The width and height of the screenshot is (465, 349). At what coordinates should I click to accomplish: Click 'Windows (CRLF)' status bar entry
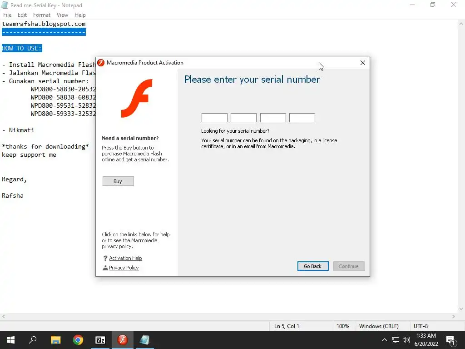click(379, 326)
